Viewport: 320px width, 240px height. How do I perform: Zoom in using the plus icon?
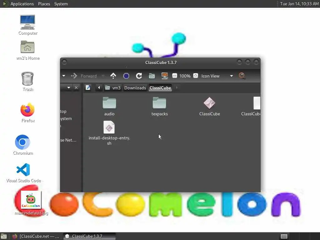tap(196, 76)
